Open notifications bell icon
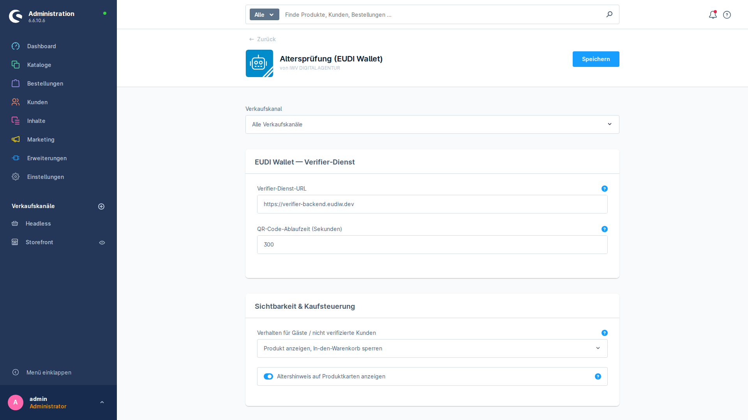748x420 pixels. (x=713, y=15)
